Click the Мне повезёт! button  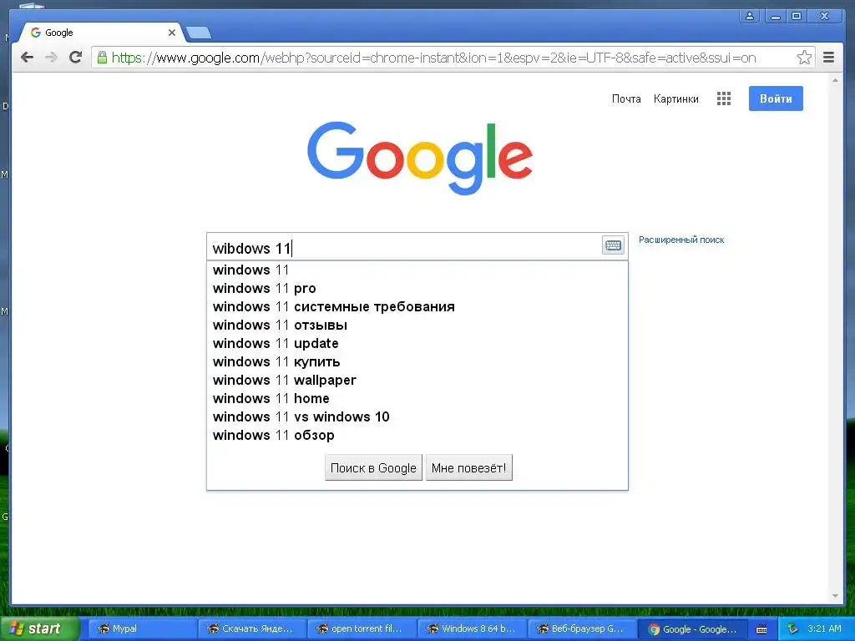point(469,467)
